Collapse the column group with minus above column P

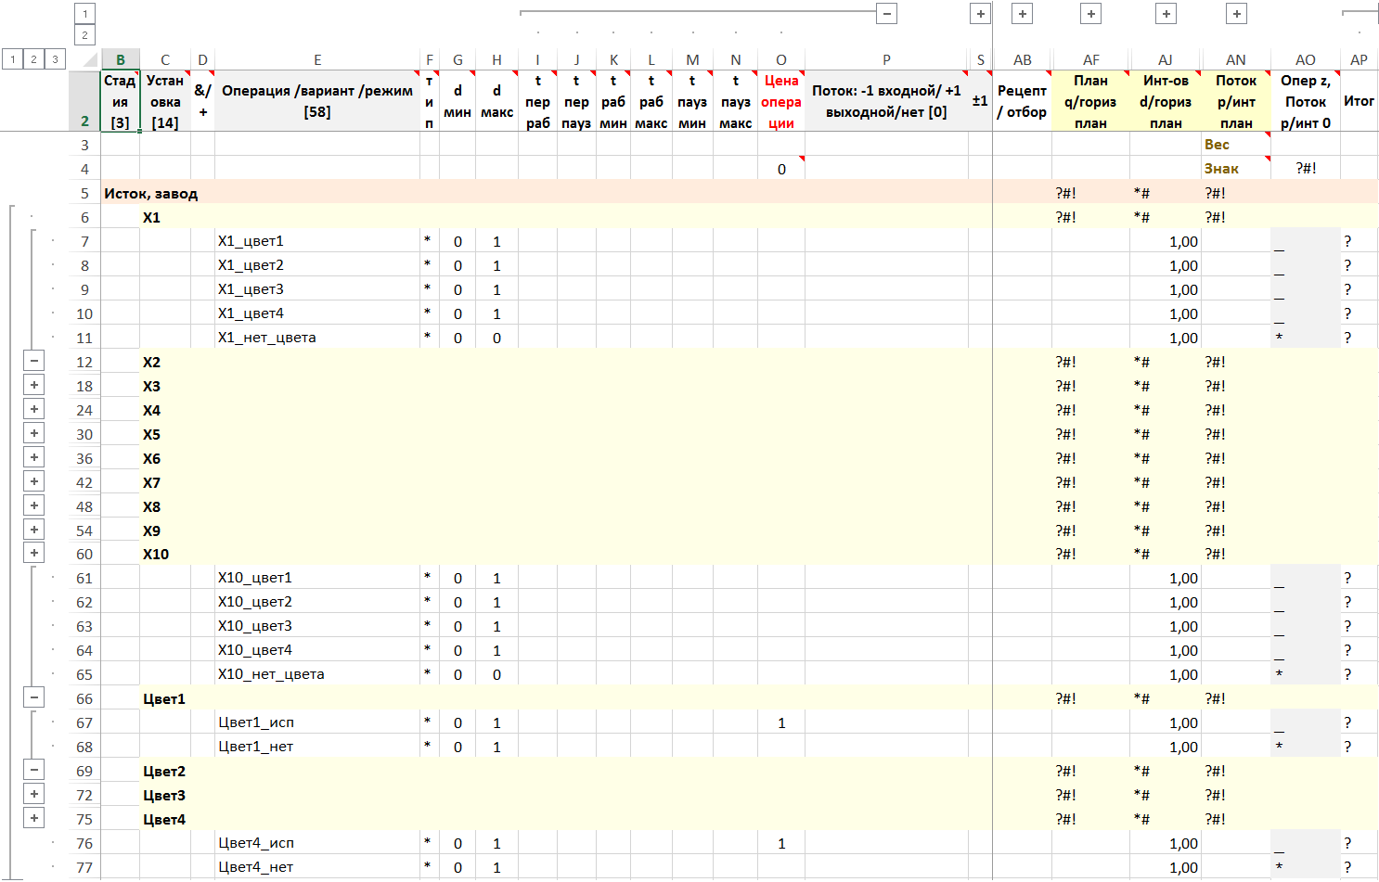pos(887,13)
